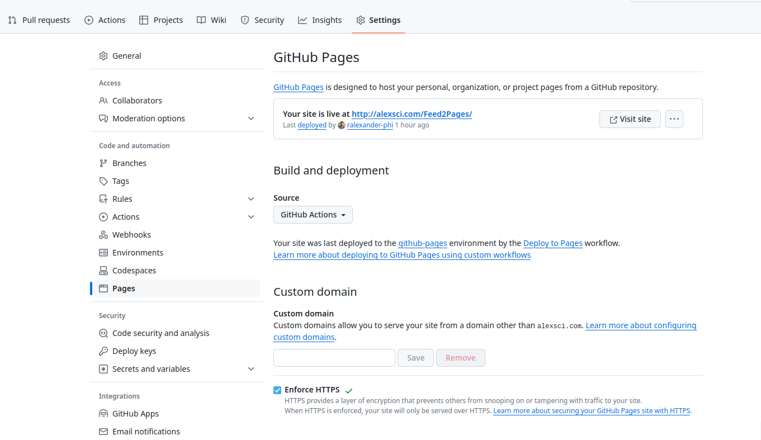
Task: Expand the Rules section chevron
Action: tap(251, 199)
